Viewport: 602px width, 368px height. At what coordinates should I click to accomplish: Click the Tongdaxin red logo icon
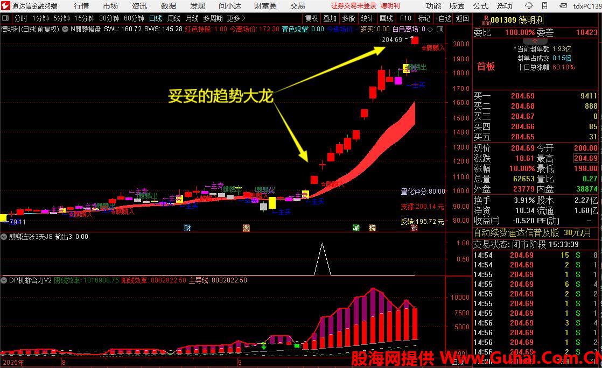click(5, 6)
